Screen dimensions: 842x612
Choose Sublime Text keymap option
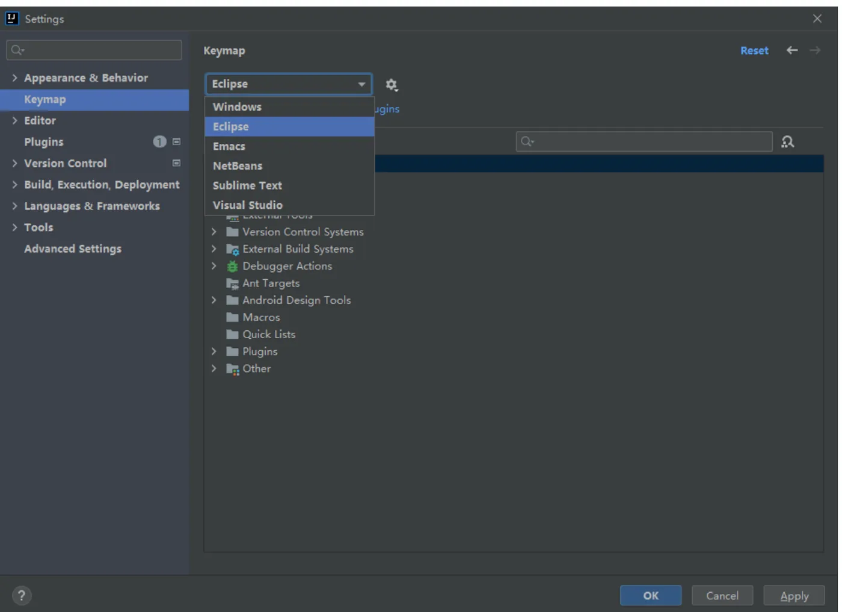click(289, 185)
